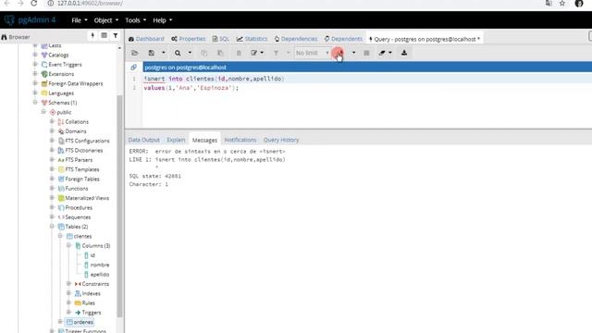Screen dimensions: 592x333
Task: Open the Save File dropdown arrow
Action: (x=164, y=53)
